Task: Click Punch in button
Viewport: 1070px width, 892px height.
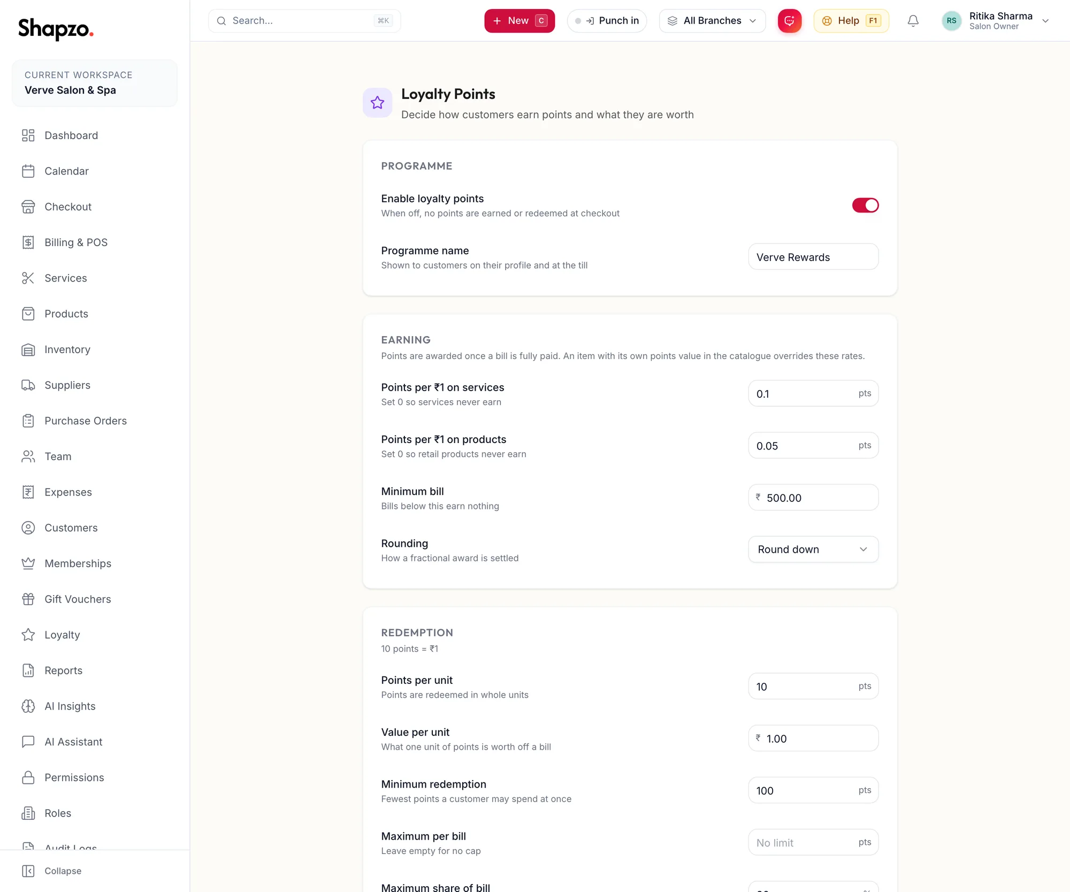Action: click(x=607, y=21)
